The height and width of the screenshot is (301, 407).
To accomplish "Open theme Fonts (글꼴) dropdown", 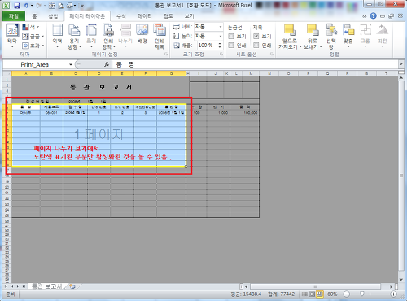I will (x=33, y=36).
